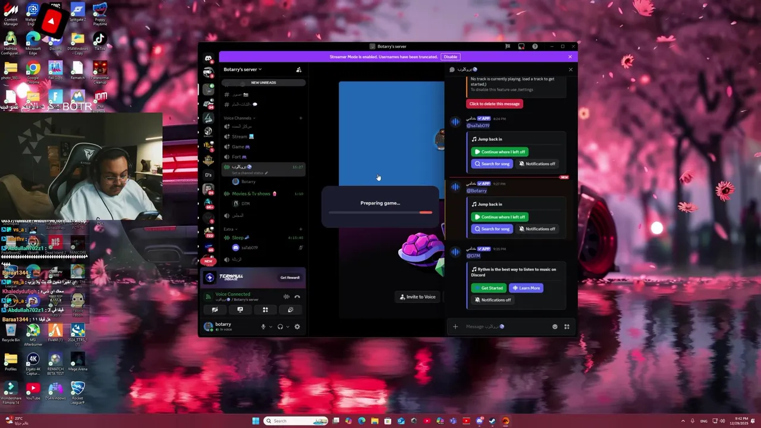Open Rocket League desktop shortcut

(78, 392)
